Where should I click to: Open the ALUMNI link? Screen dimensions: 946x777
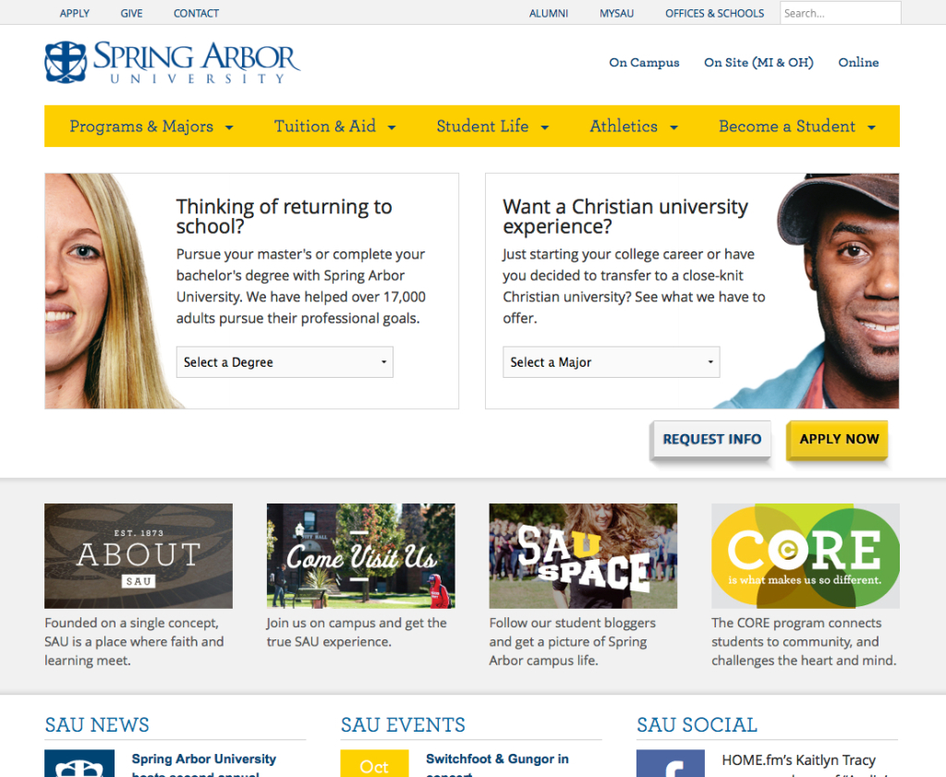coord(548,13)
